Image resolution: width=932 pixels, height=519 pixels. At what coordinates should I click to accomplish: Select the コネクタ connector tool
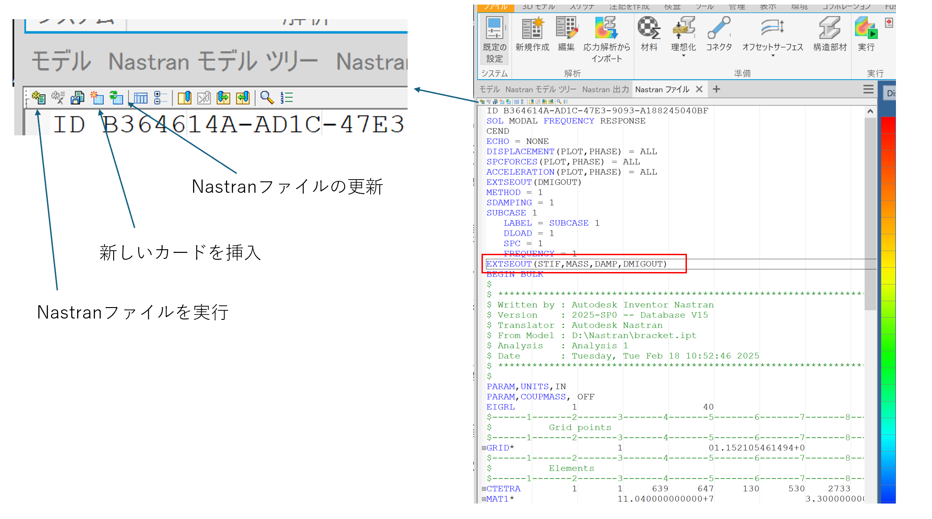pyautogui.click(x=719, y=34)
